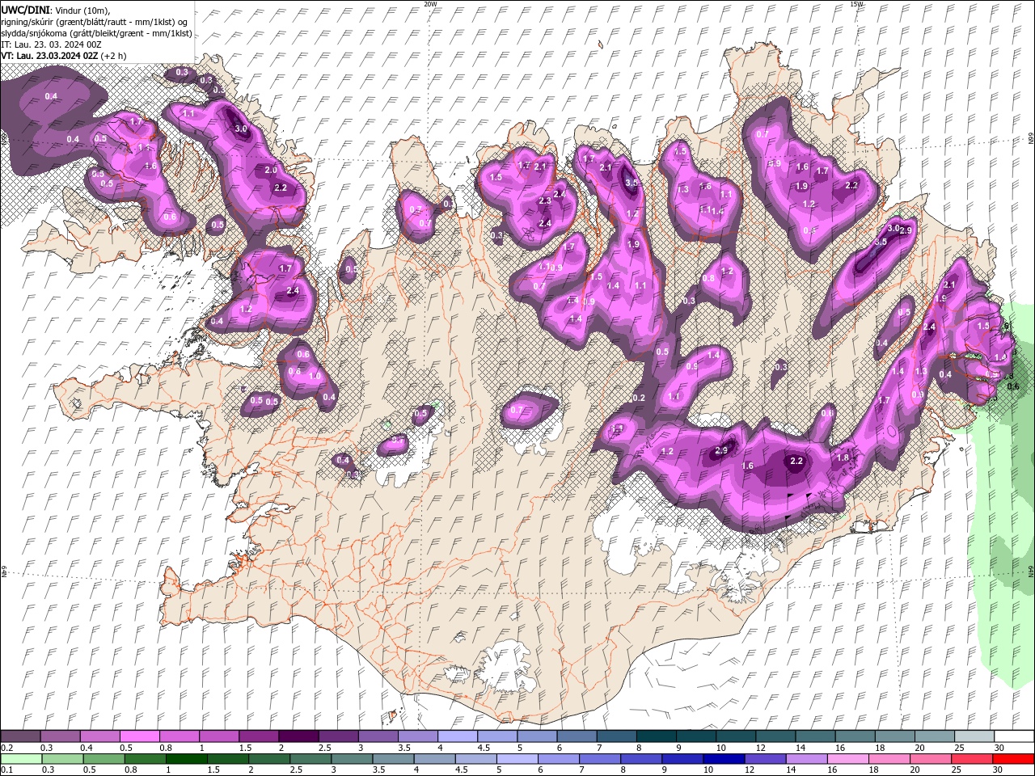Pick the violet 12–14 rain scale swatch
The height and width of the screenshot is (776, 1035).
(x=766, y=758)
